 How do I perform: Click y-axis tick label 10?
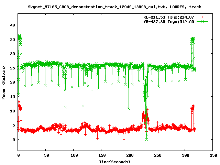click(12, 111)
